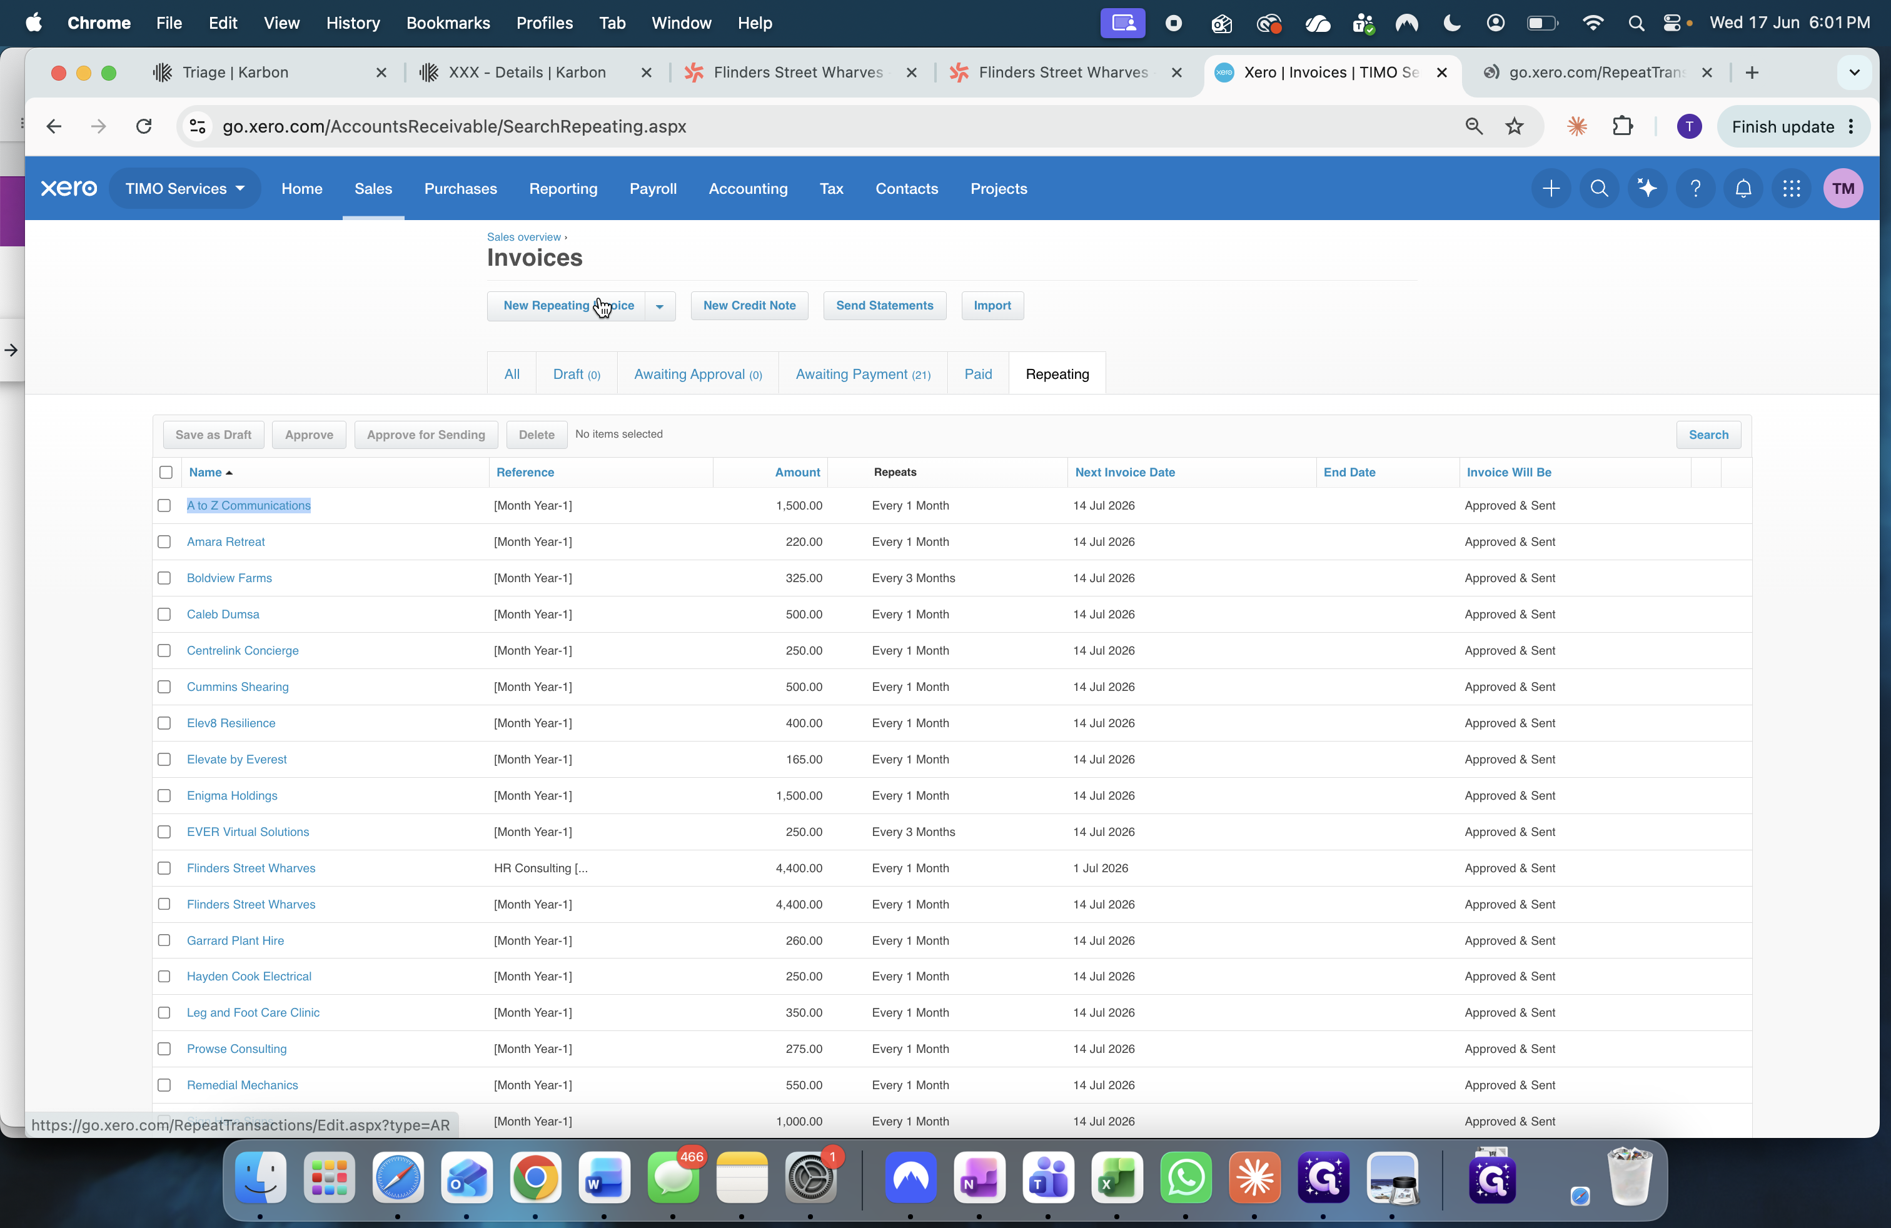
Task: Click the Claude extension icon in Chrome toolbar
Action: [x=1576, y=126]
